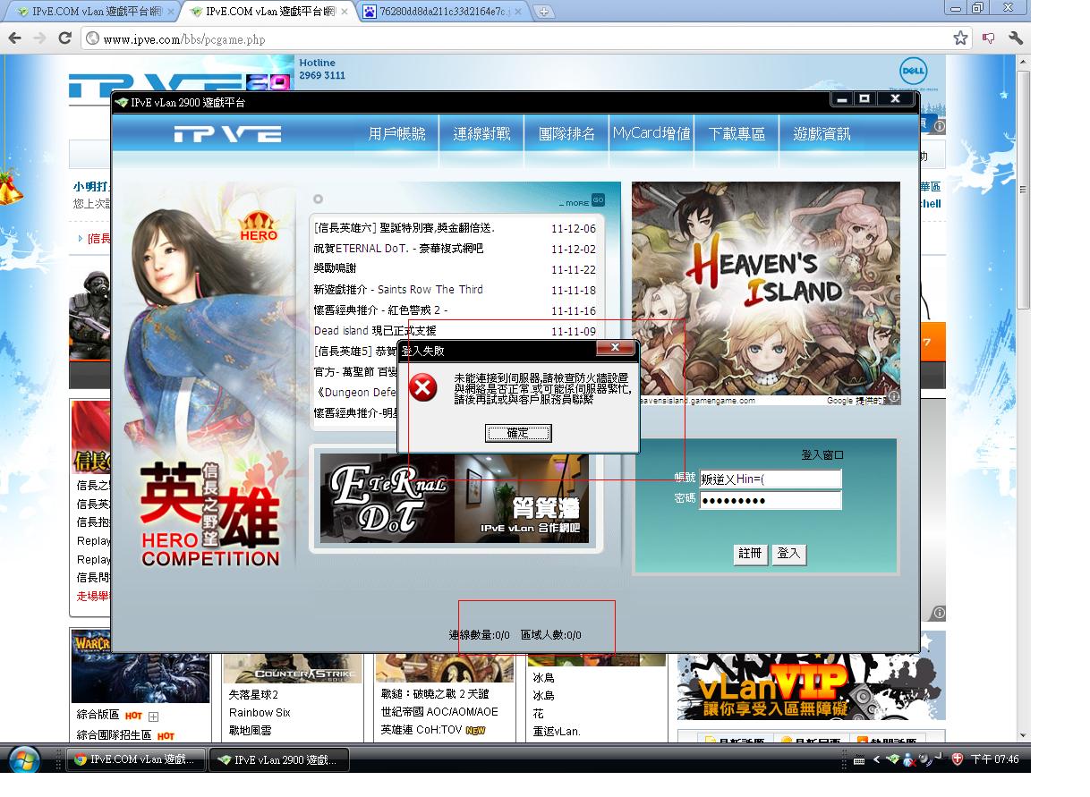Viewport: 1090px width, 797px height.
Task: Open the 綜合團隊招生區 forum link
Action: [114, 735]
